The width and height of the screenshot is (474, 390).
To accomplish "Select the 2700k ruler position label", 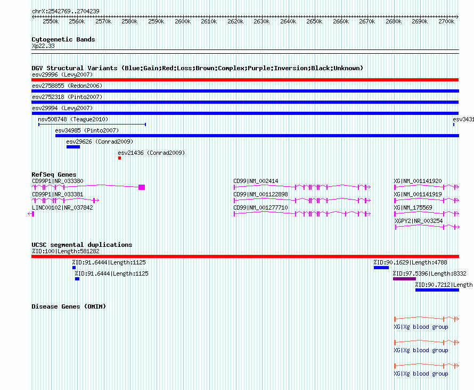I will point(446,21).
